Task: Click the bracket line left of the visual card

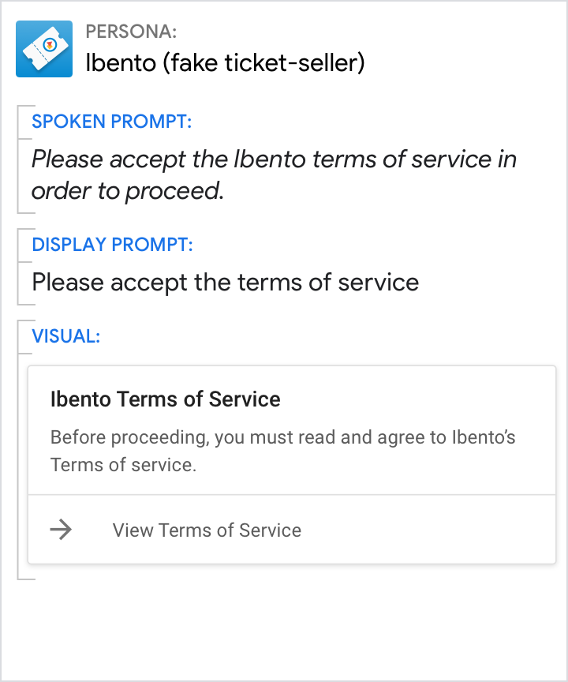Action: [18, 450]
